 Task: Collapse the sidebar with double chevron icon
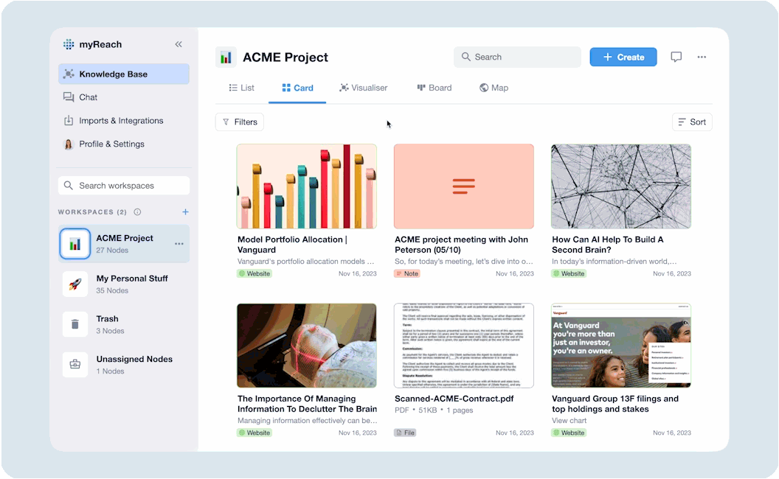pyautogui.click(x=179, y=44)
